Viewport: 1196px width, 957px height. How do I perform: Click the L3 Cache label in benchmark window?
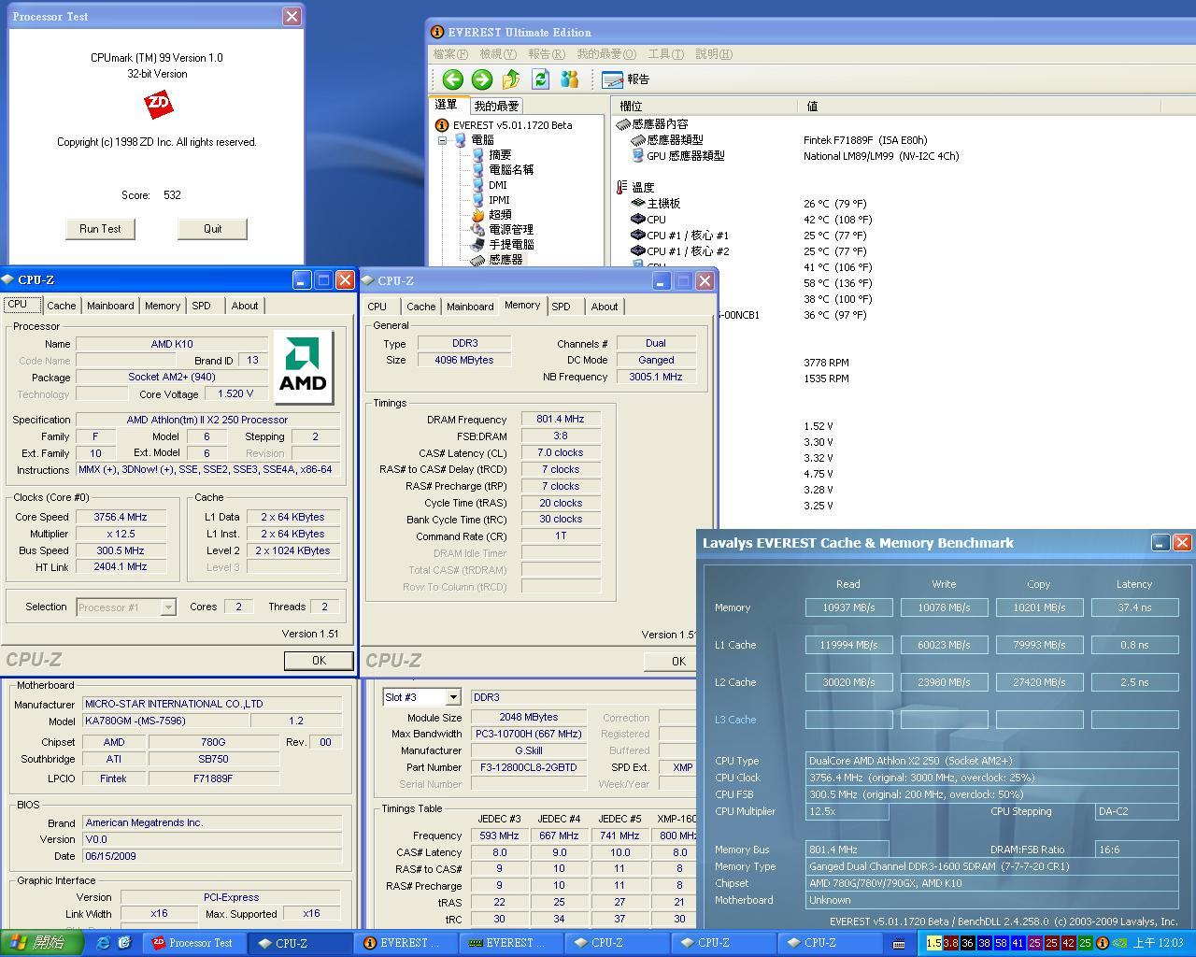735,720
